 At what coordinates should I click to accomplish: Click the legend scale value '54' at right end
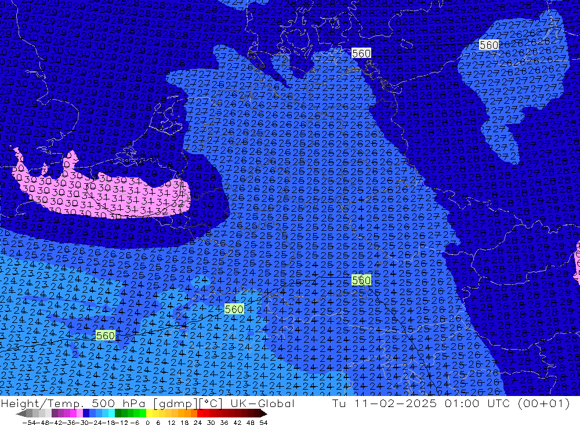[x=263, y=423]
